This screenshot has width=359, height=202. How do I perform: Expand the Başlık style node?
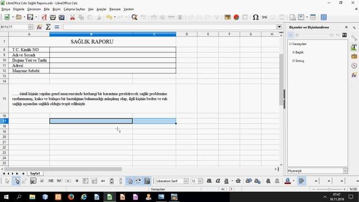[293, 52]
